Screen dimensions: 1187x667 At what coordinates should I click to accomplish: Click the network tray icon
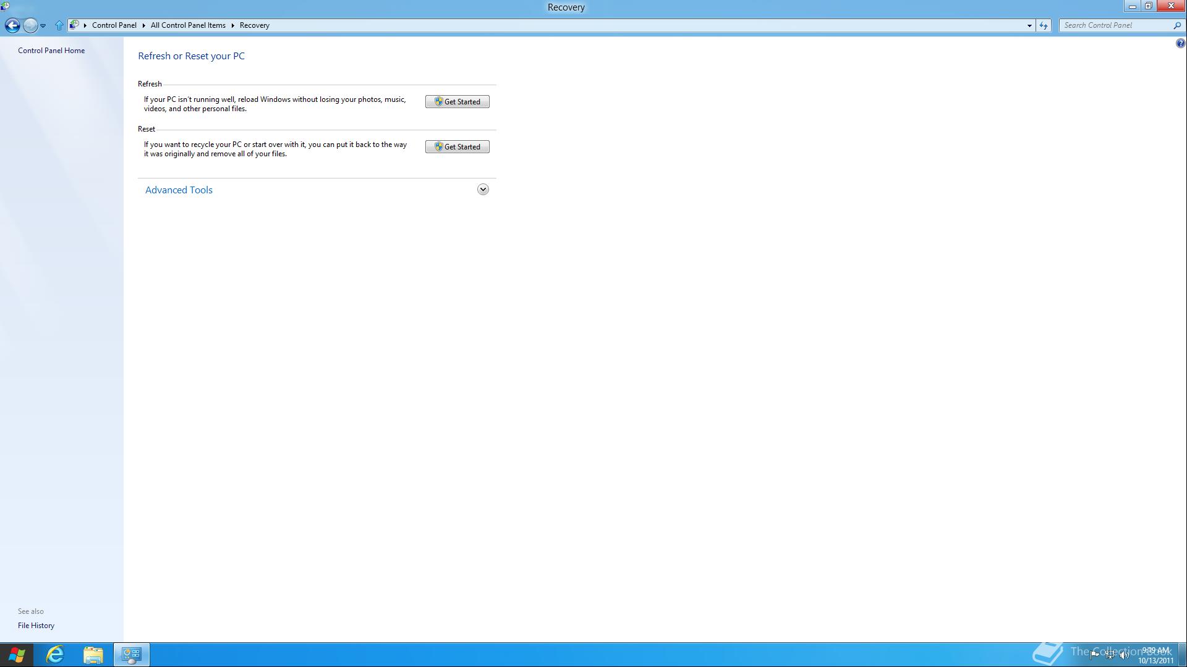pos(1110,655)
